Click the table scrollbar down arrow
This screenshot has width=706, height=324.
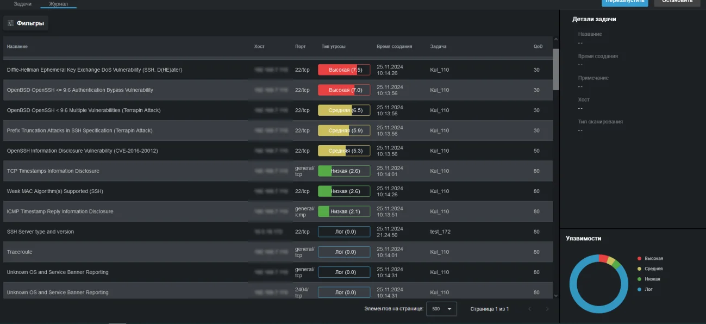pyautogui.click(x=555, y=295)
